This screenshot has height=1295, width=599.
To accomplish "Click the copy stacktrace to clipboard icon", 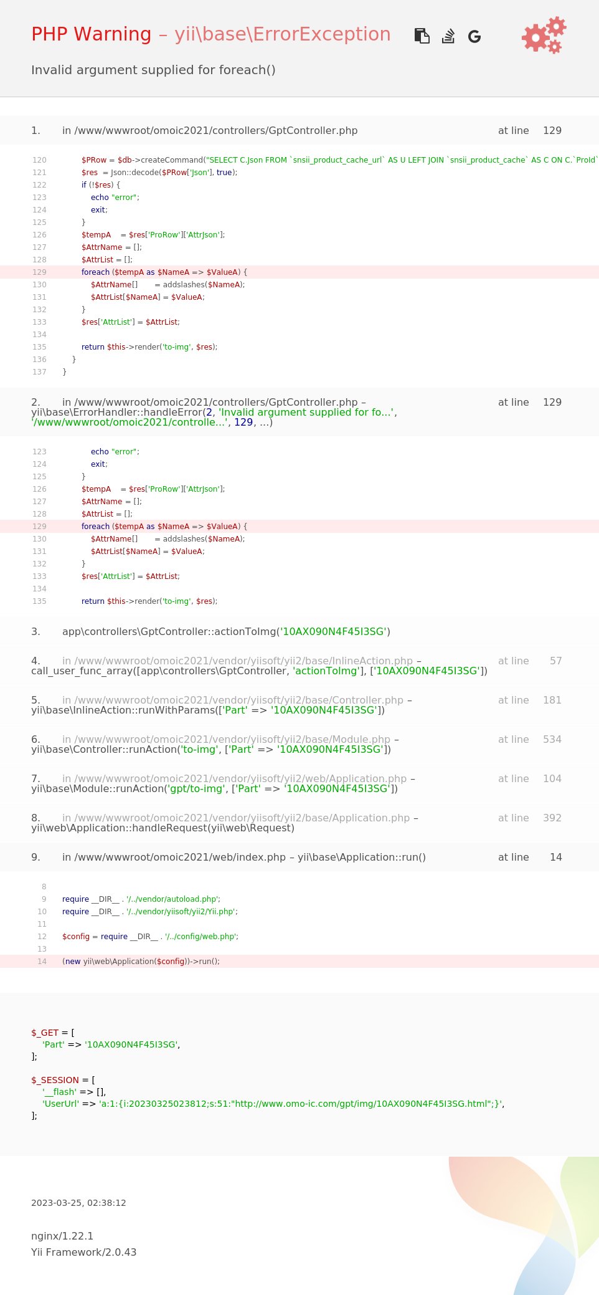I will click(422, 36).
